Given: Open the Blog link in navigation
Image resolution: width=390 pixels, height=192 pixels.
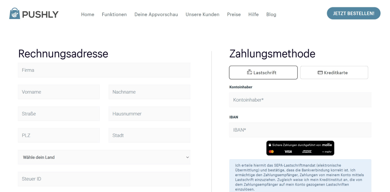Looking at the screenshot, I should (271, 15).
